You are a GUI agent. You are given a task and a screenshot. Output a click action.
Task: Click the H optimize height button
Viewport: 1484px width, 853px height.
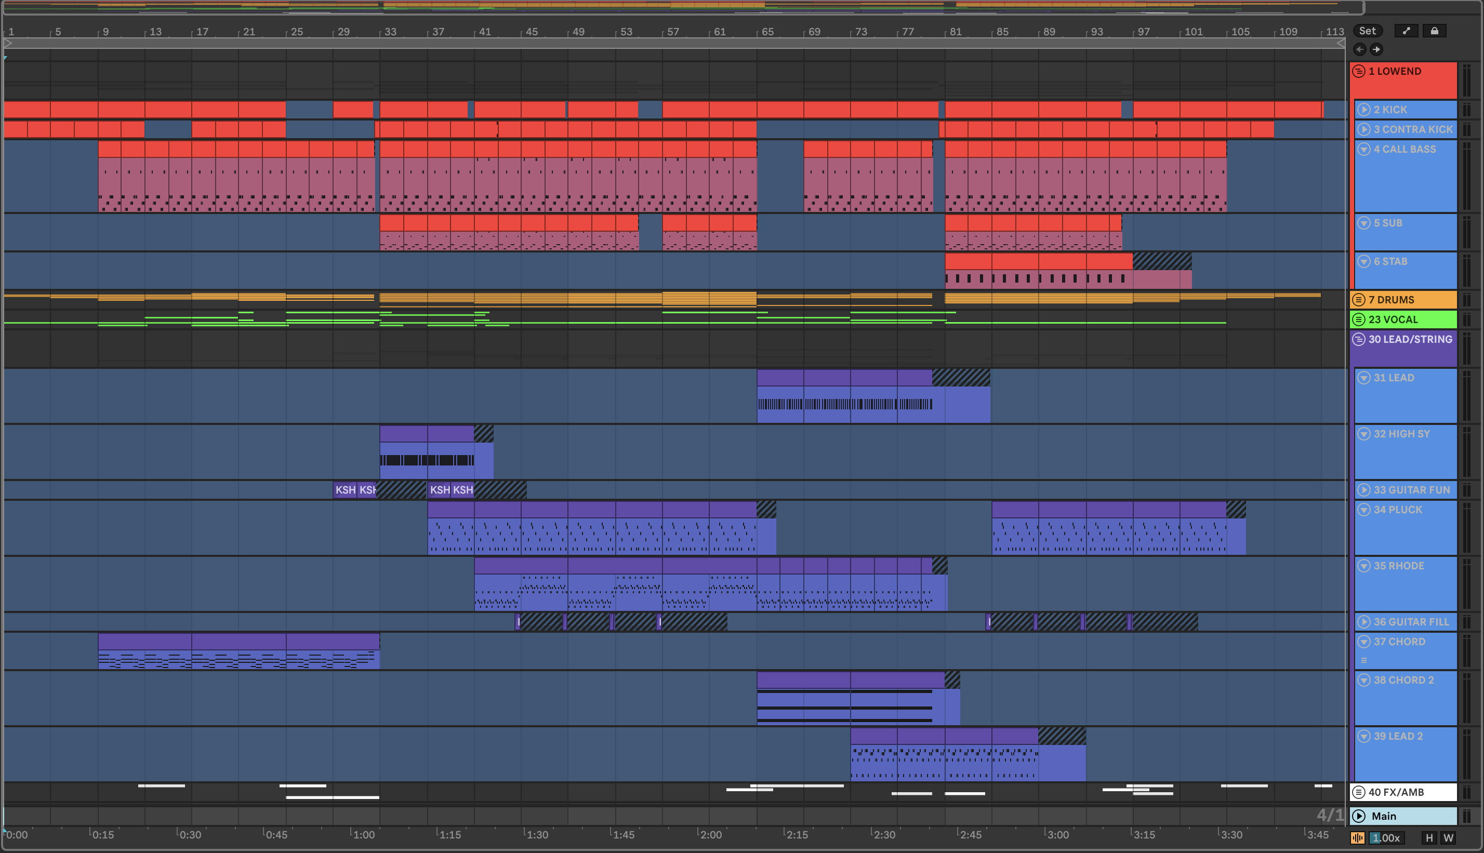click(x=1429, y=838)
